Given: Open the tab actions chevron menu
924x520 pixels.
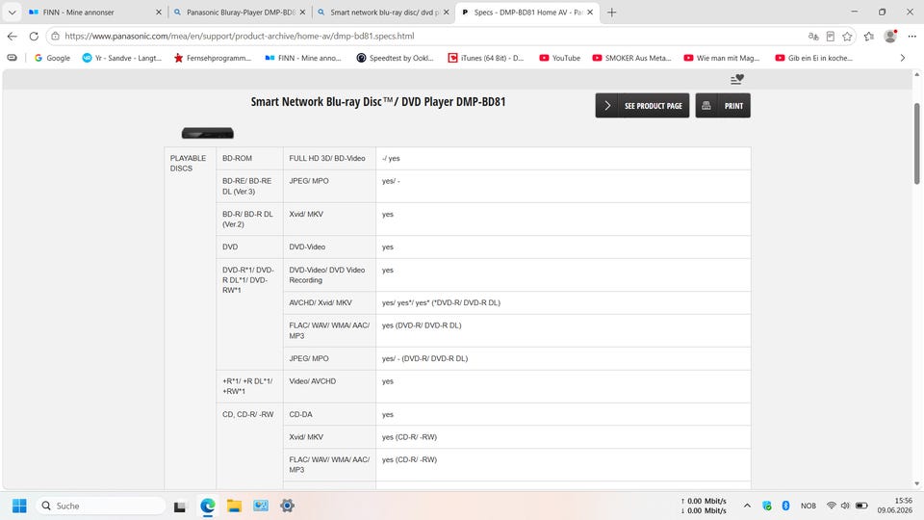Looking at the screenshot, I should coord(12,12).
